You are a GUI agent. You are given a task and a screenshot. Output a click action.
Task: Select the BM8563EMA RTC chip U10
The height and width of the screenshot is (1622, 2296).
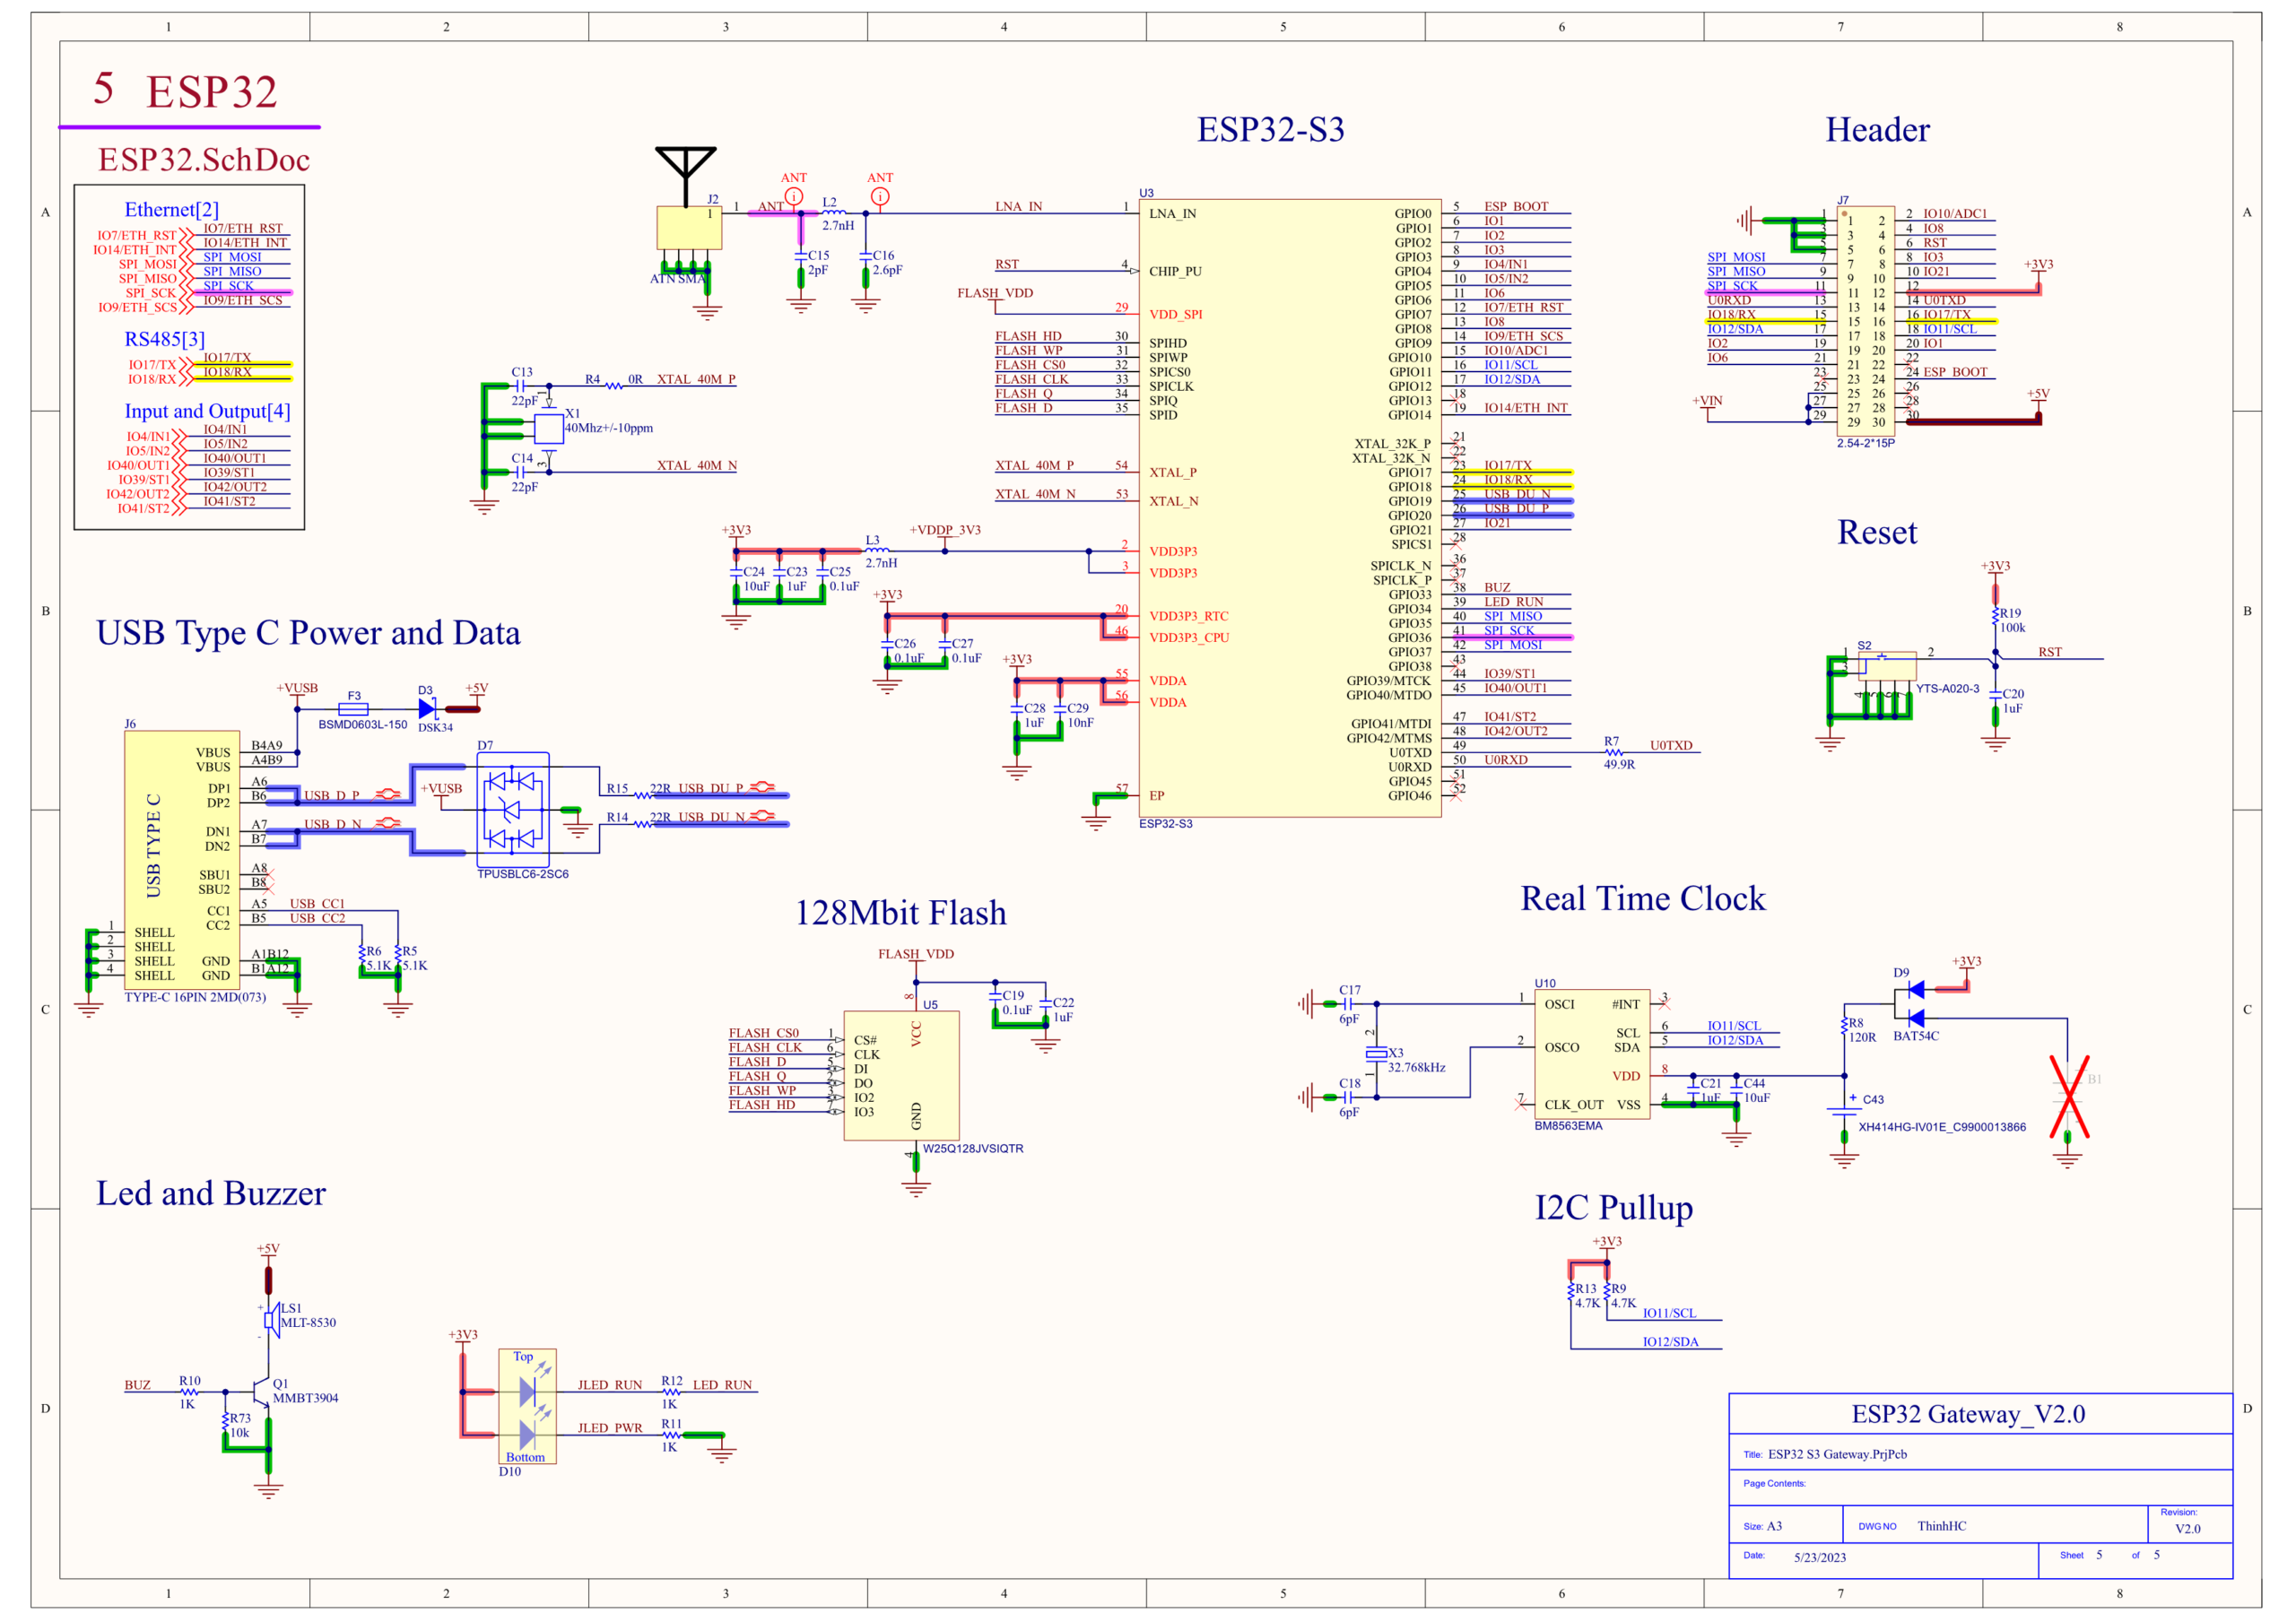pyautogui.click(x=1592, y=1054)
